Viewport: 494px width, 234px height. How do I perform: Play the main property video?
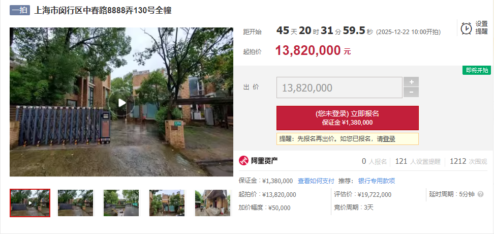(x=121, y=103)
